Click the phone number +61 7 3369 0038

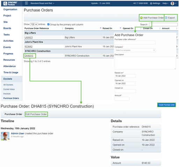(x=140, y=3)
